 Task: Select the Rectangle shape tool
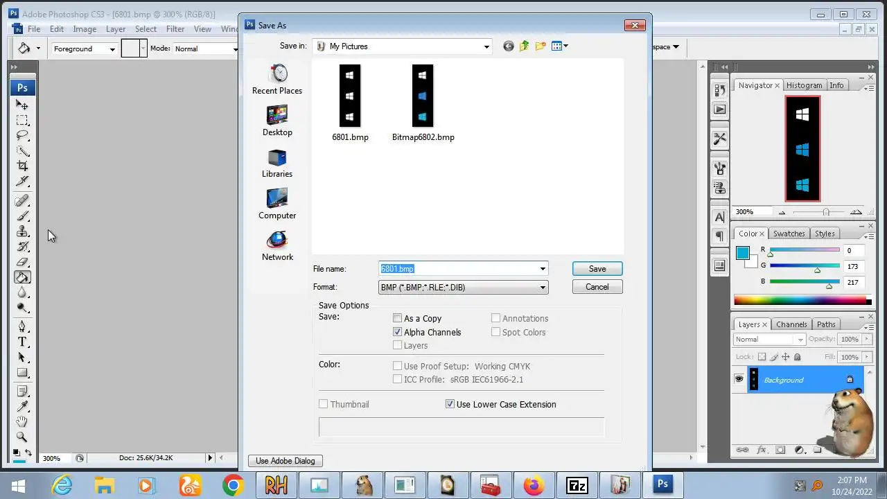22,372
